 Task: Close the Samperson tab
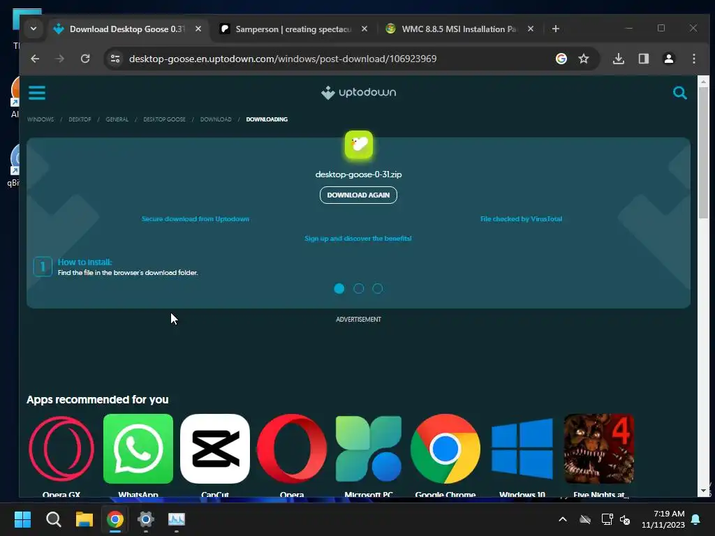pyautogui.click(x=364, y=29)
